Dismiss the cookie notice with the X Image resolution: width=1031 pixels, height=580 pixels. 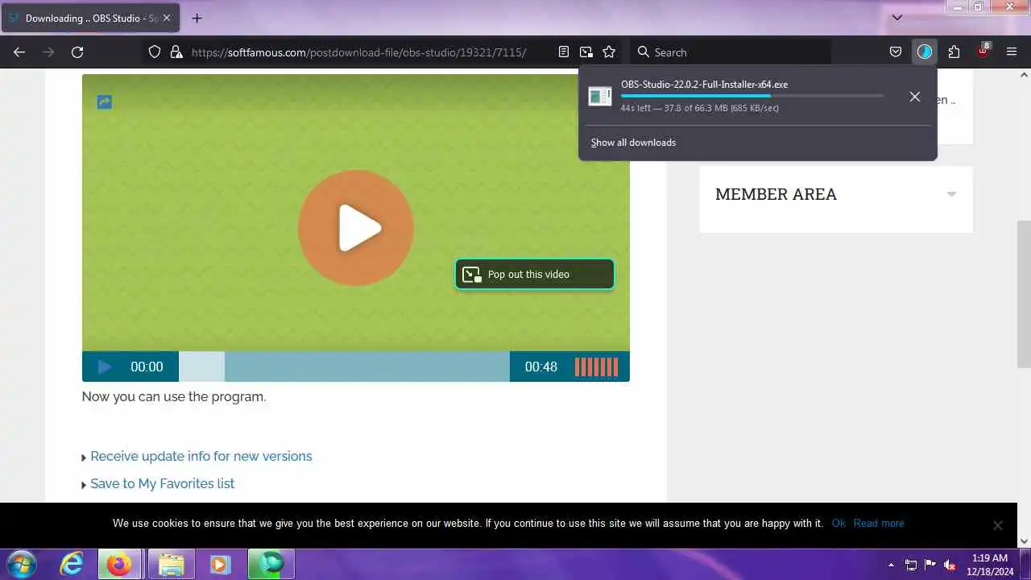click(x=997, y=525)
